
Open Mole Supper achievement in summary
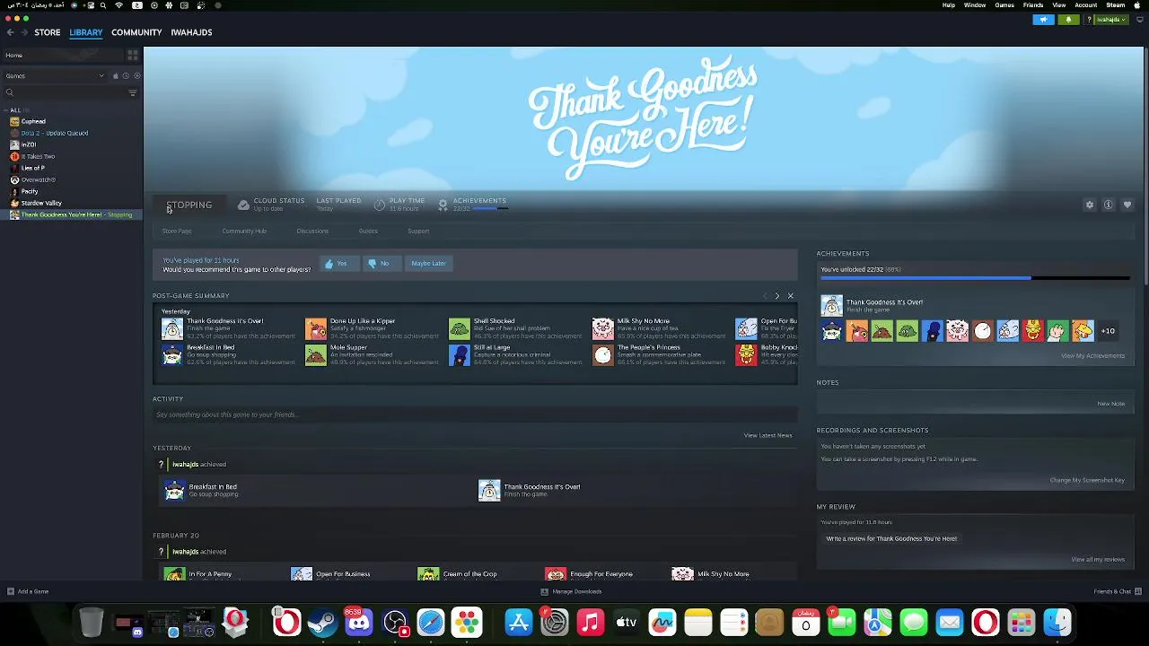pyautogui.click(x=373, y=354)
